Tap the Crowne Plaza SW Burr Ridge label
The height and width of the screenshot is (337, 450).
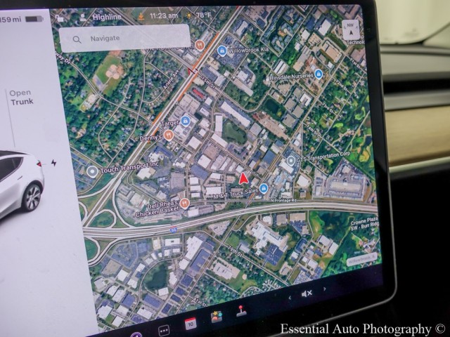(364, 224)
